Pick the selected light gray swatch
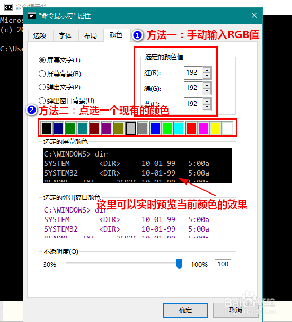The image size is (292, 322). pos(131,128)
